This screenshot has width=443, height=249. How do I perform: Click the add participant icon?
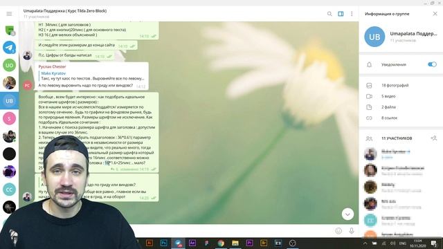[434, 138]
